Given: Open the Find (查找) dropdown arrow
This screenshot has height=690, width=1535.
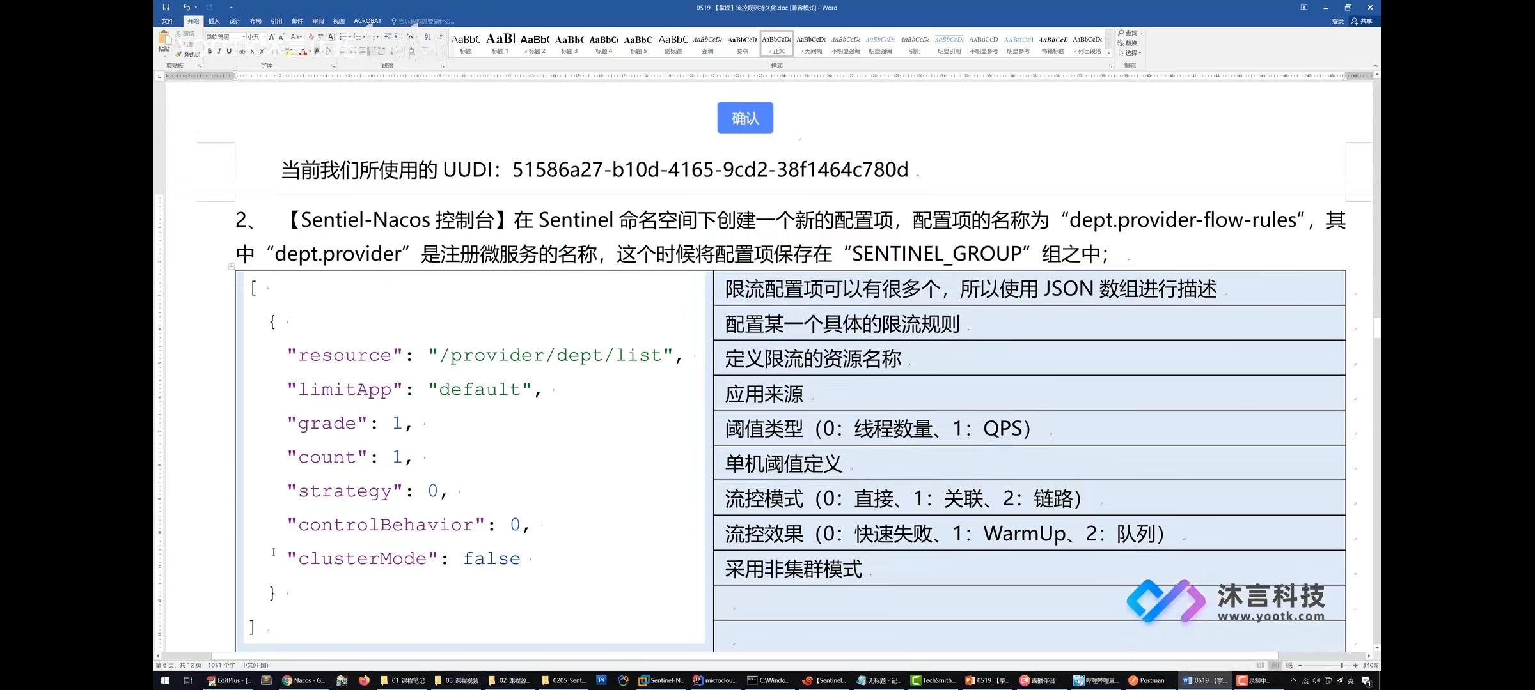Looking at the screenshot, I should 1142,33.
